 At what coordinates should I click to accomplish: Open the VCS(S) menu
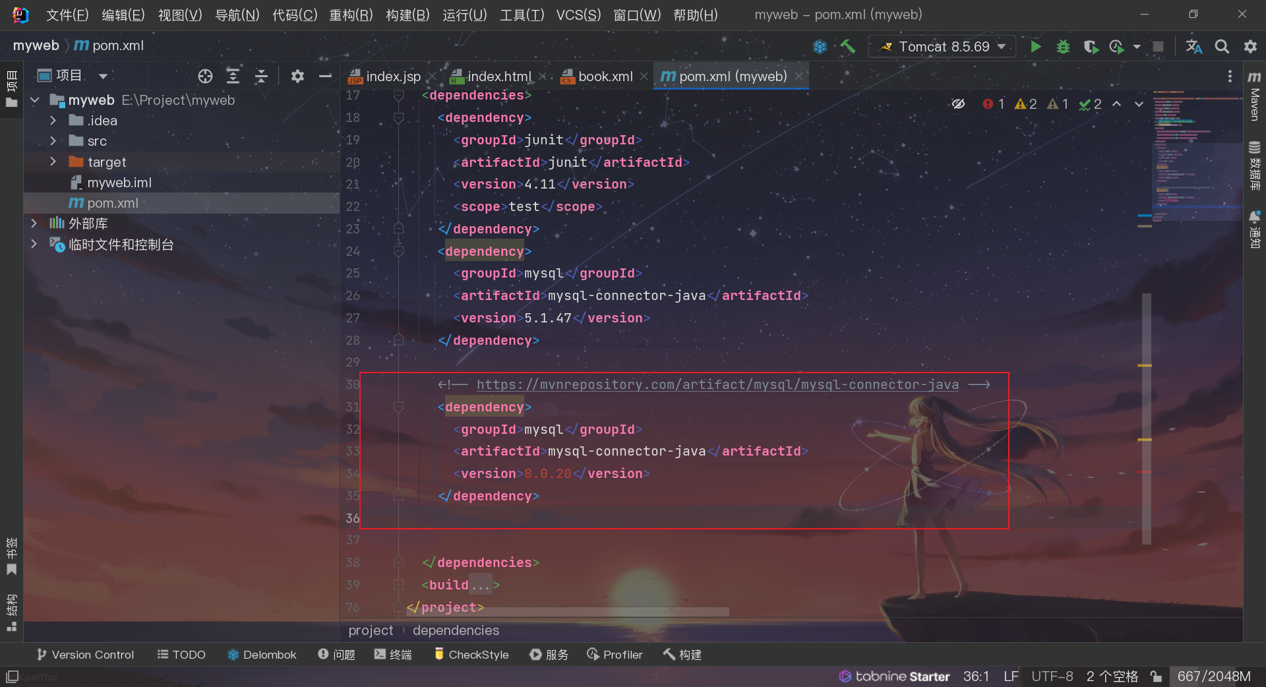click(578, 15)
